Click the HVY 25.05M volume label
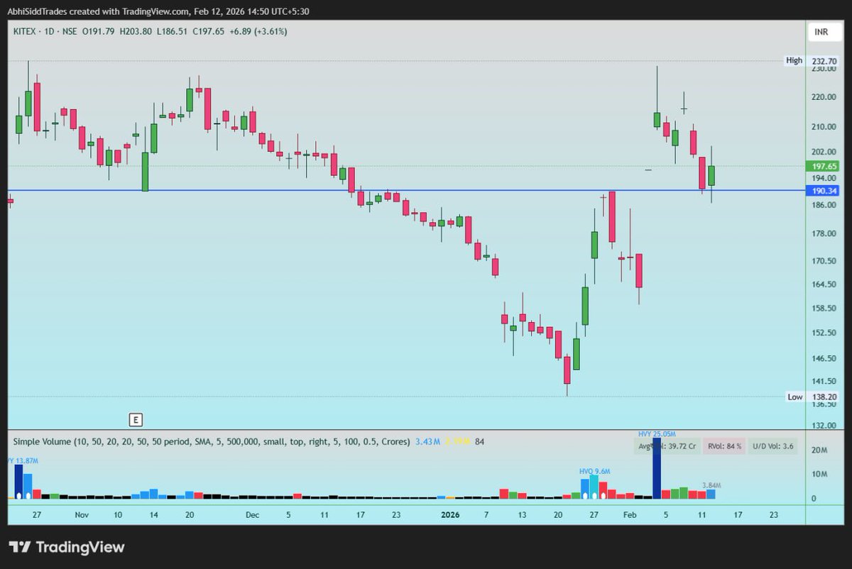 click(x=657, y=433)
